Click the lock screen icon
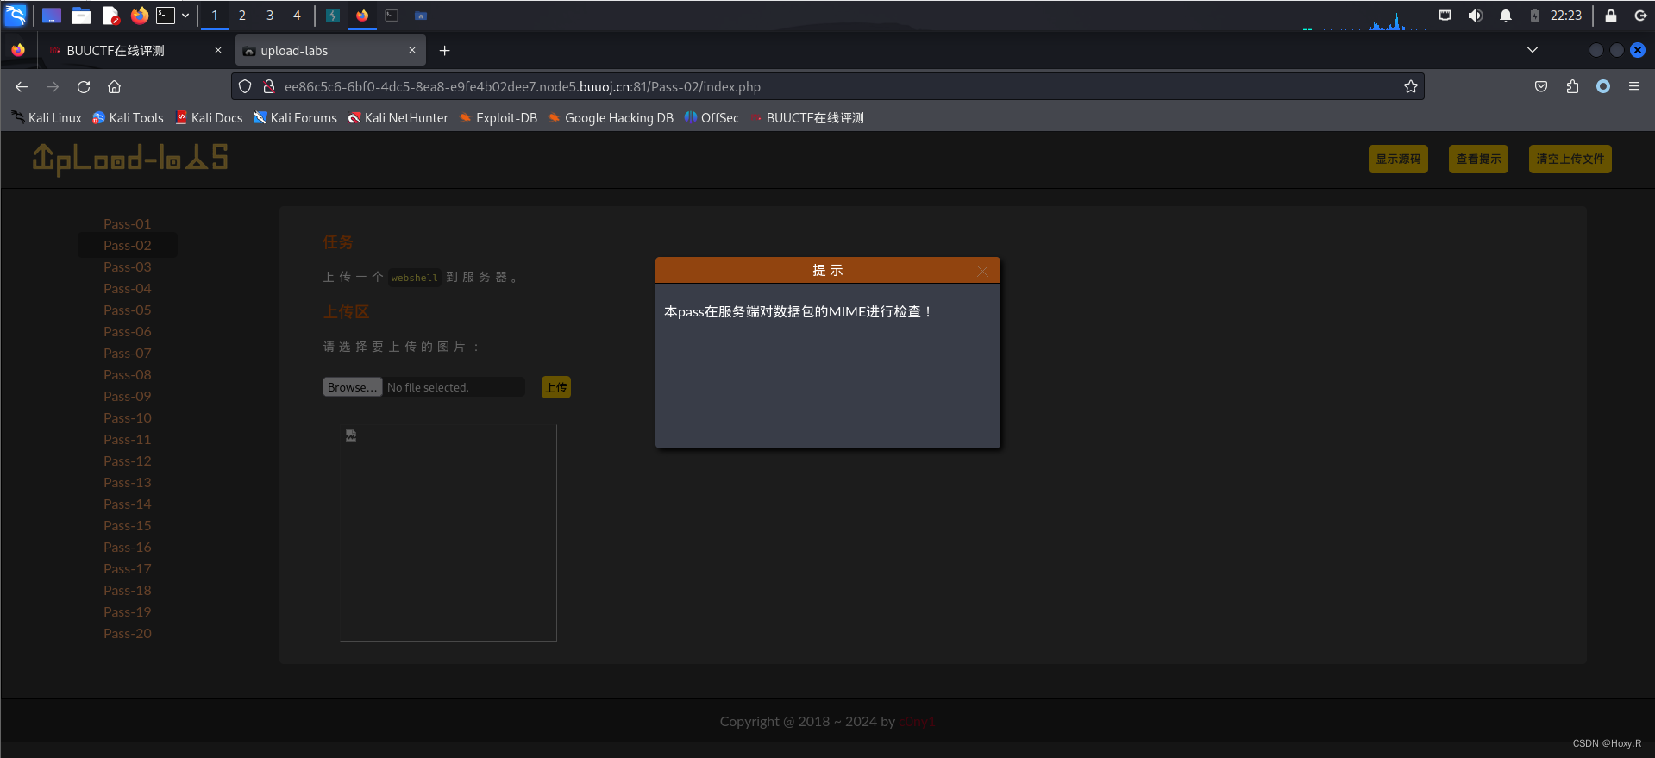 tap(1610, 16)
